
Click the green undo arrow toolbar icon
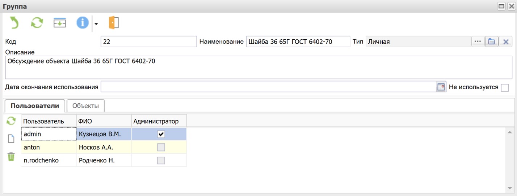(x=14, y=23)
